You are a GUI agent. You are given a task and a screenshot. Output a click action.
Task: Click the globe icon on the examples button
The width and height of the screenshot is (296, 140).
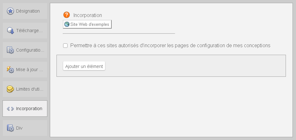pyautogui.click(x=67, y=24)
